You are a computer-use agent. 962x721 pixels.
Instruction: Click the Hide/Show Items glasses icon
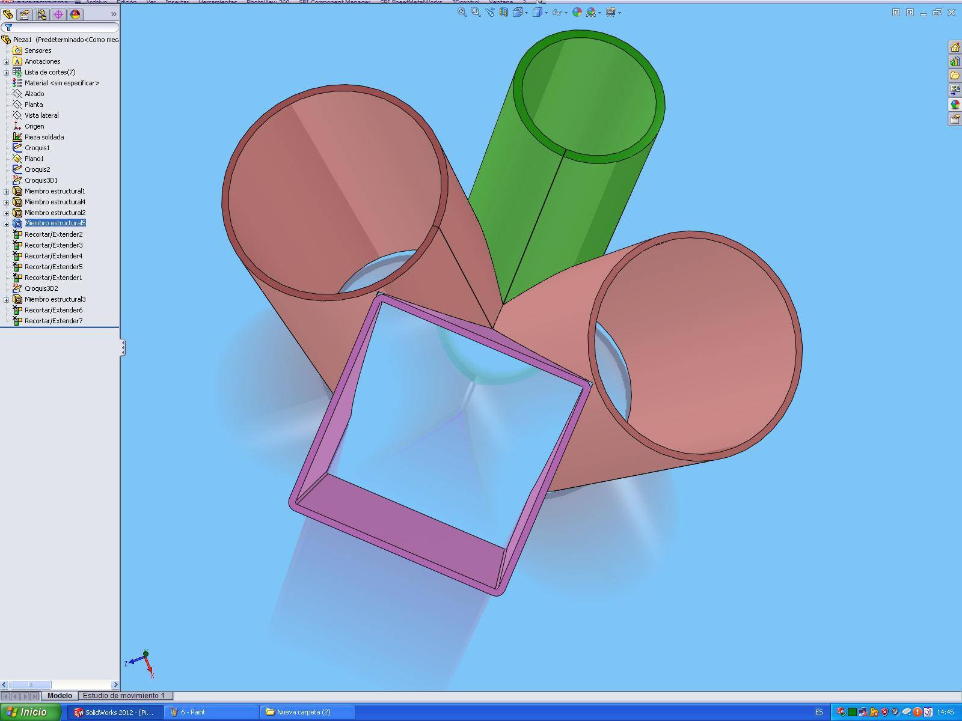[557, 12]
